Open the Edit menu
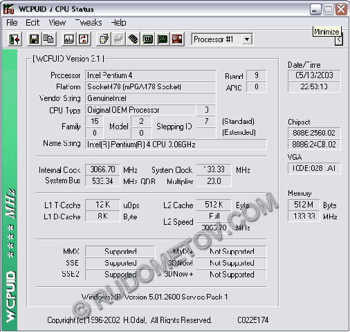Viewport: 350px width, 332px height. [33, 23]
